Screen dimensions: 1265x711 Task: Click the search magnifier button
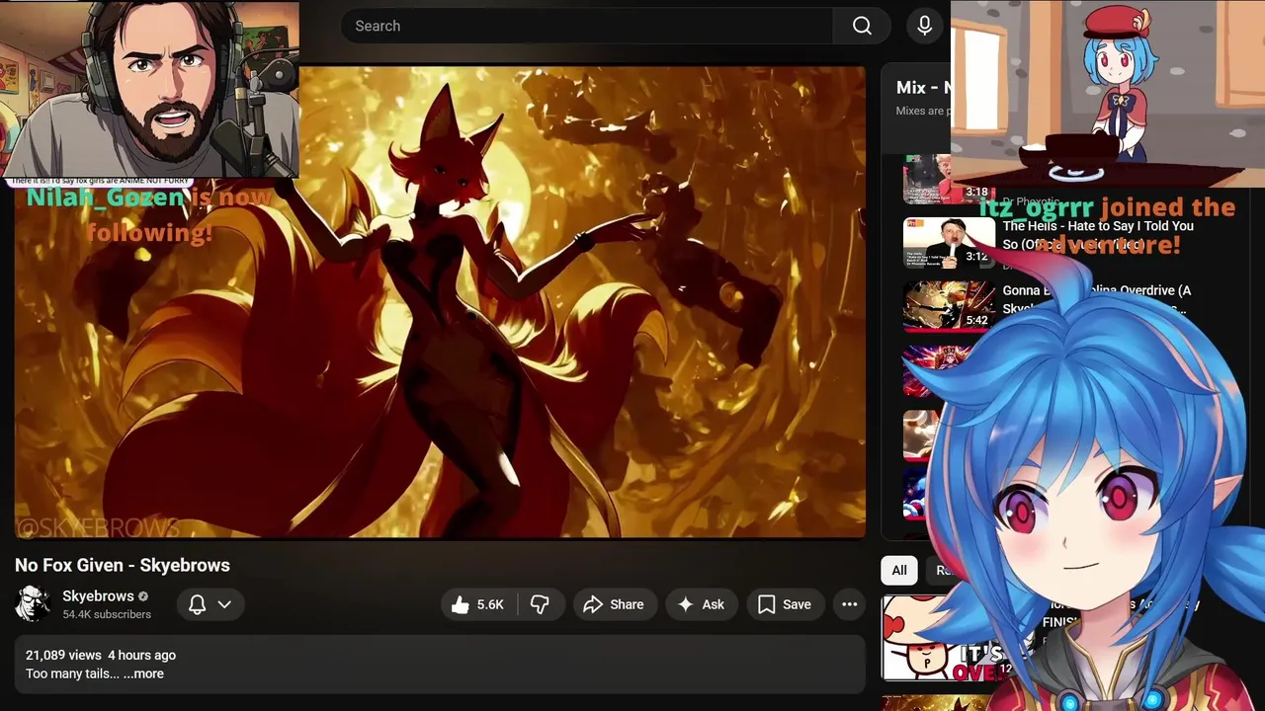(862, 26)
